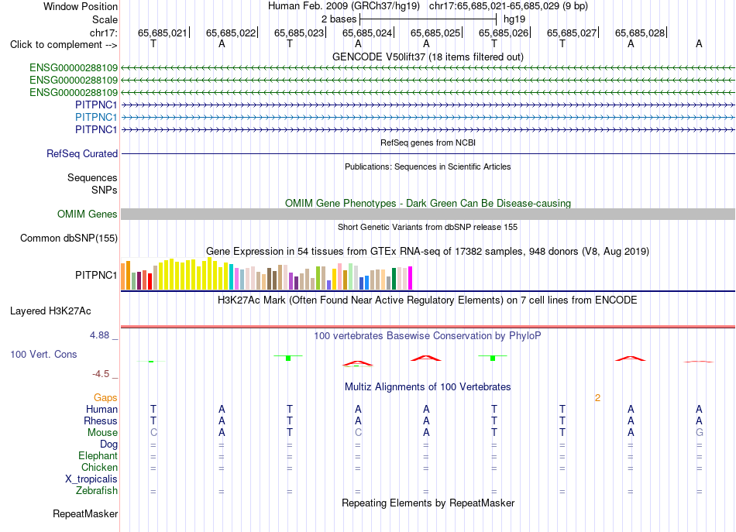Select the X_tropicalis alignment row label

pos(91,479)
